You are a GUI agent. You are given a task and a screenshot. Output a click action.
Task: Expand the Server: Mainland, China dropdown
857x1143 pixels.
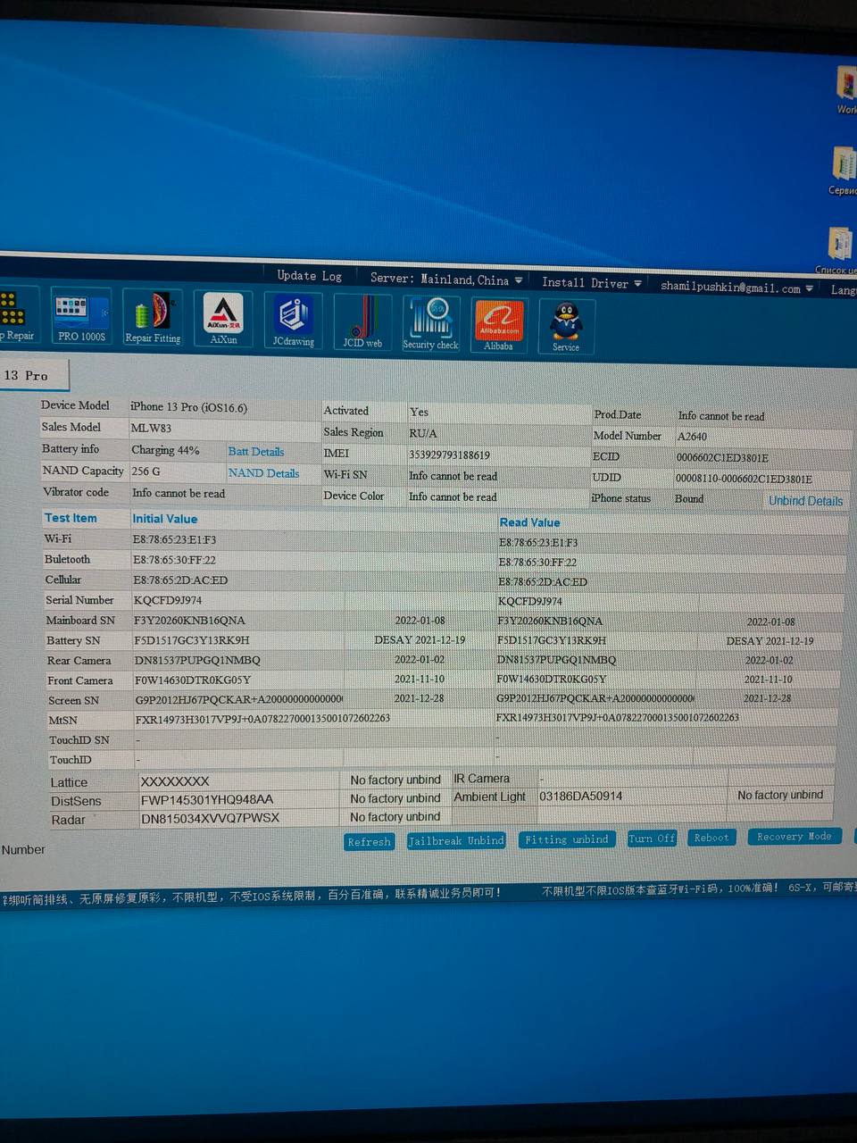click(446, 279)
